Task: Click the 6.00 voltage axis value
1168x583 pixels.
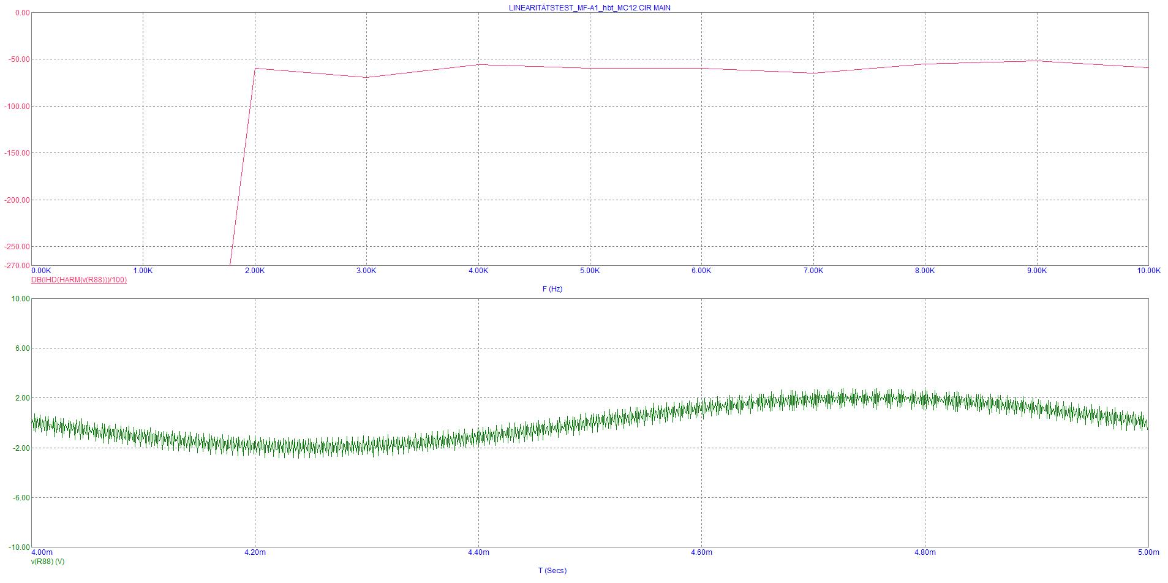Action: coord(22,348)
